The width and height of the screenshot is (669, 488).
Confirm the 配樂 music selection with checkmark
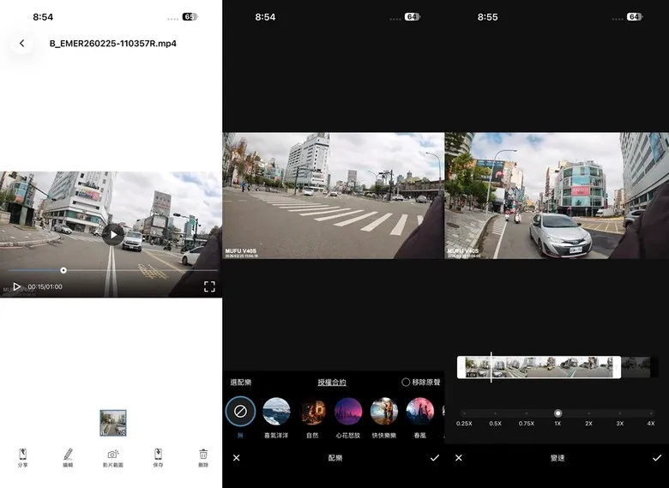point(434,458)
